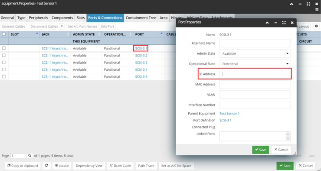The height and width of the screenshot is (171, 321).
Task: Sort by the SLOT column arrow
Action: 37,33
